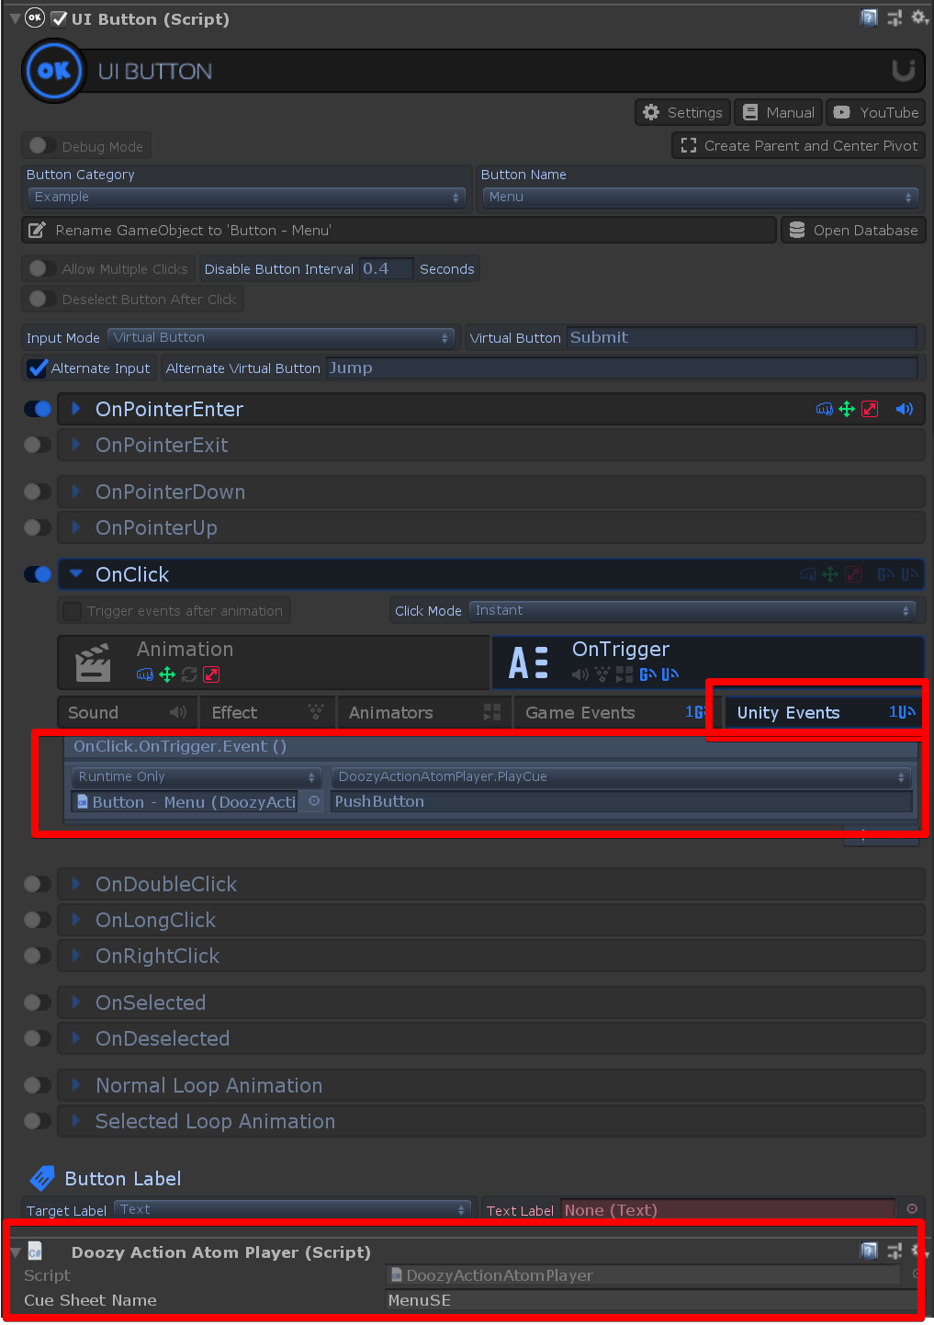This screenshot has height=1325, width=934.
Task: Click the blue OK logo icon
Action: pyautogui.click(x=54, y=71)
